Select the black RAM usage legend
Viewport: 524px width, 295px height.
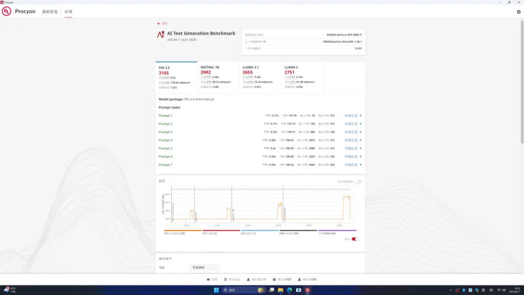pos(298,232)
